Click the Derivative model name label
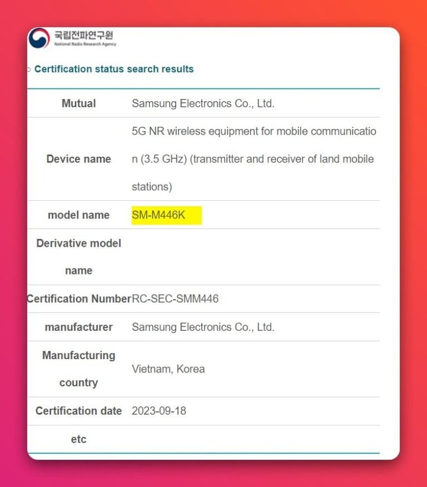The image size is (427, 487). 78,257
